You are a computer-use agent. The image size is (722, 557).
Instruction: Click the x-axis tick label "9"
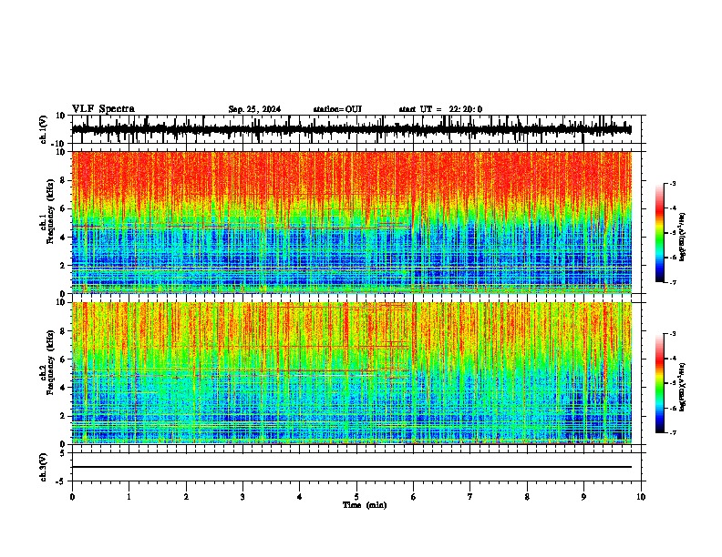[x=583, y=497]
